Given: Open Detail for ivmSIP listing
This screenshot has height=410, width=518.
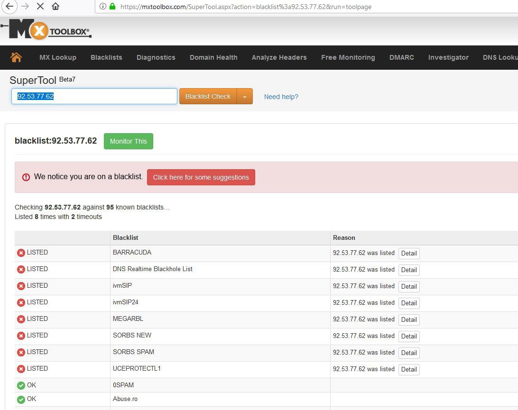Looking at the screenshot, I should 409,287.
